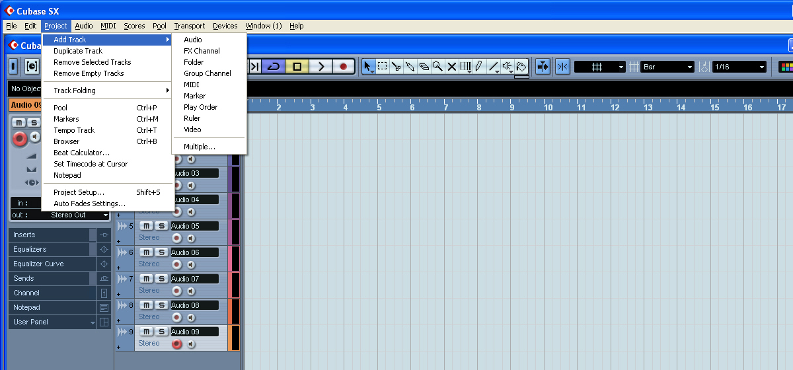Open the Sends section icon

click(104, 278)
